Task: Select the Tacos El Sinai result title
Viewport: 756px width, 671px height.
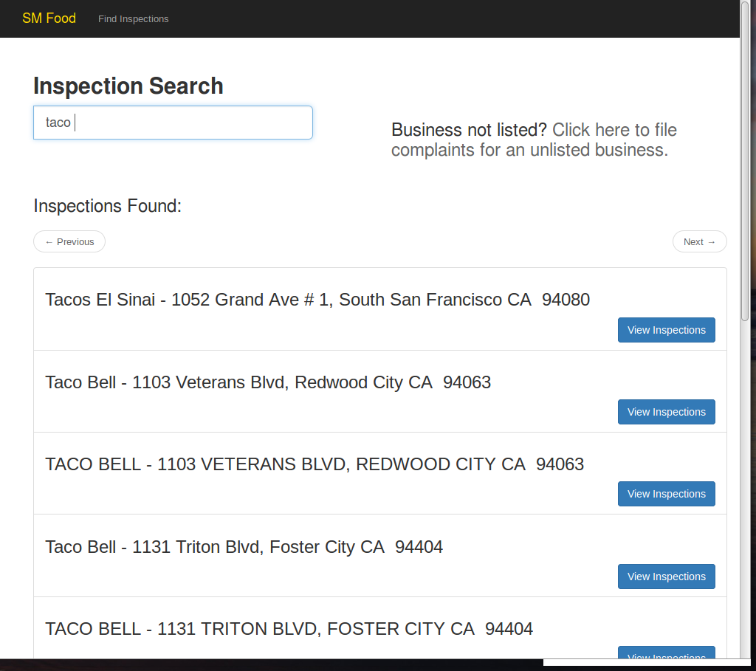Action: point(317,300)
